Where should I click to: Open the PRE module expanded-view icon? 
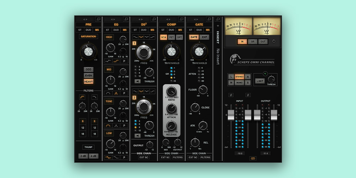tap(98, 19)
